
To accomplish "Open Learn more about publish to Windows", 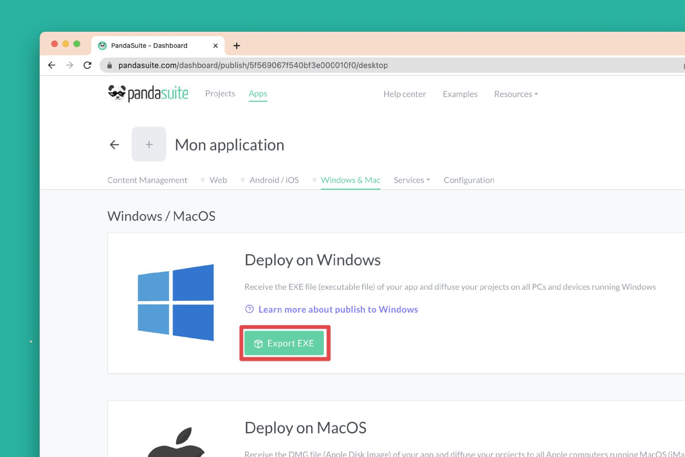I will click(x=338, y=310).
